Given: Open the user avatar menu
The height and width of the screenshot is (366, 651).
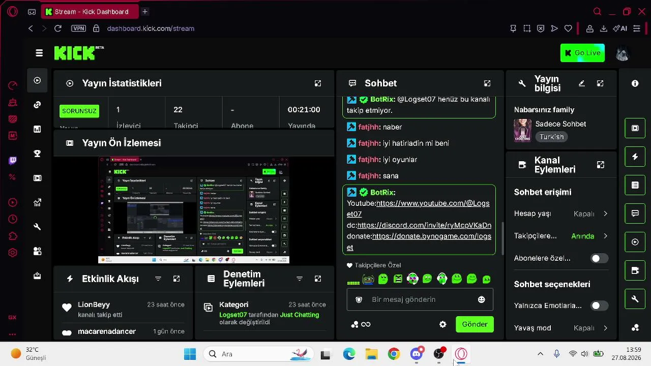Looking at the screenshot, I should tap(623, 53).
